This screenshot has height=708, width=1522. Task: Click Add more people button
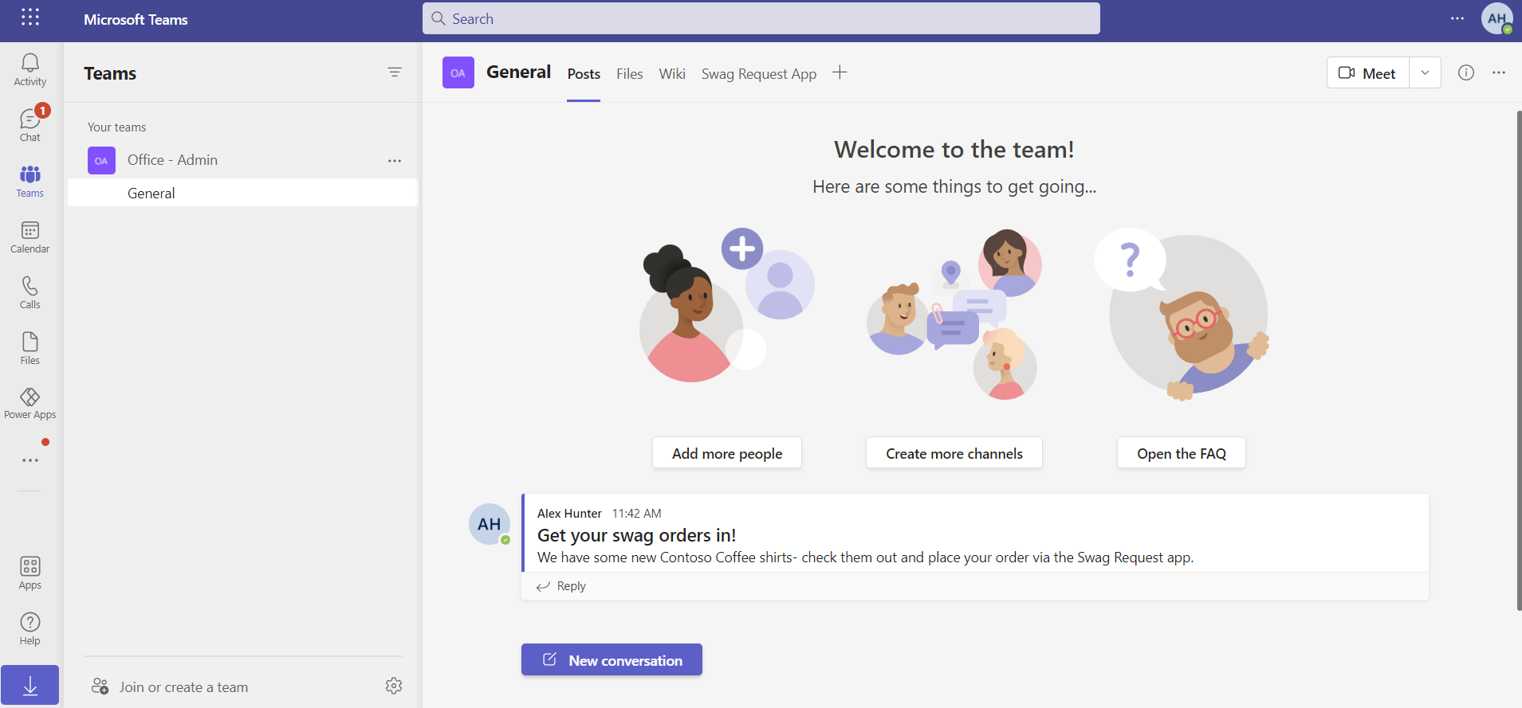727,453
